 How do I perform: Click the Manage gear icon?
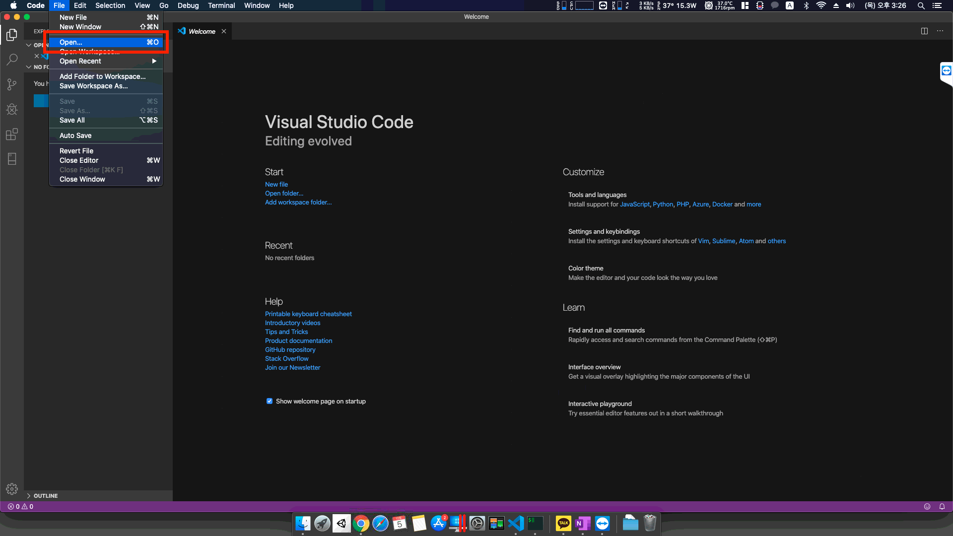(12, 489)
